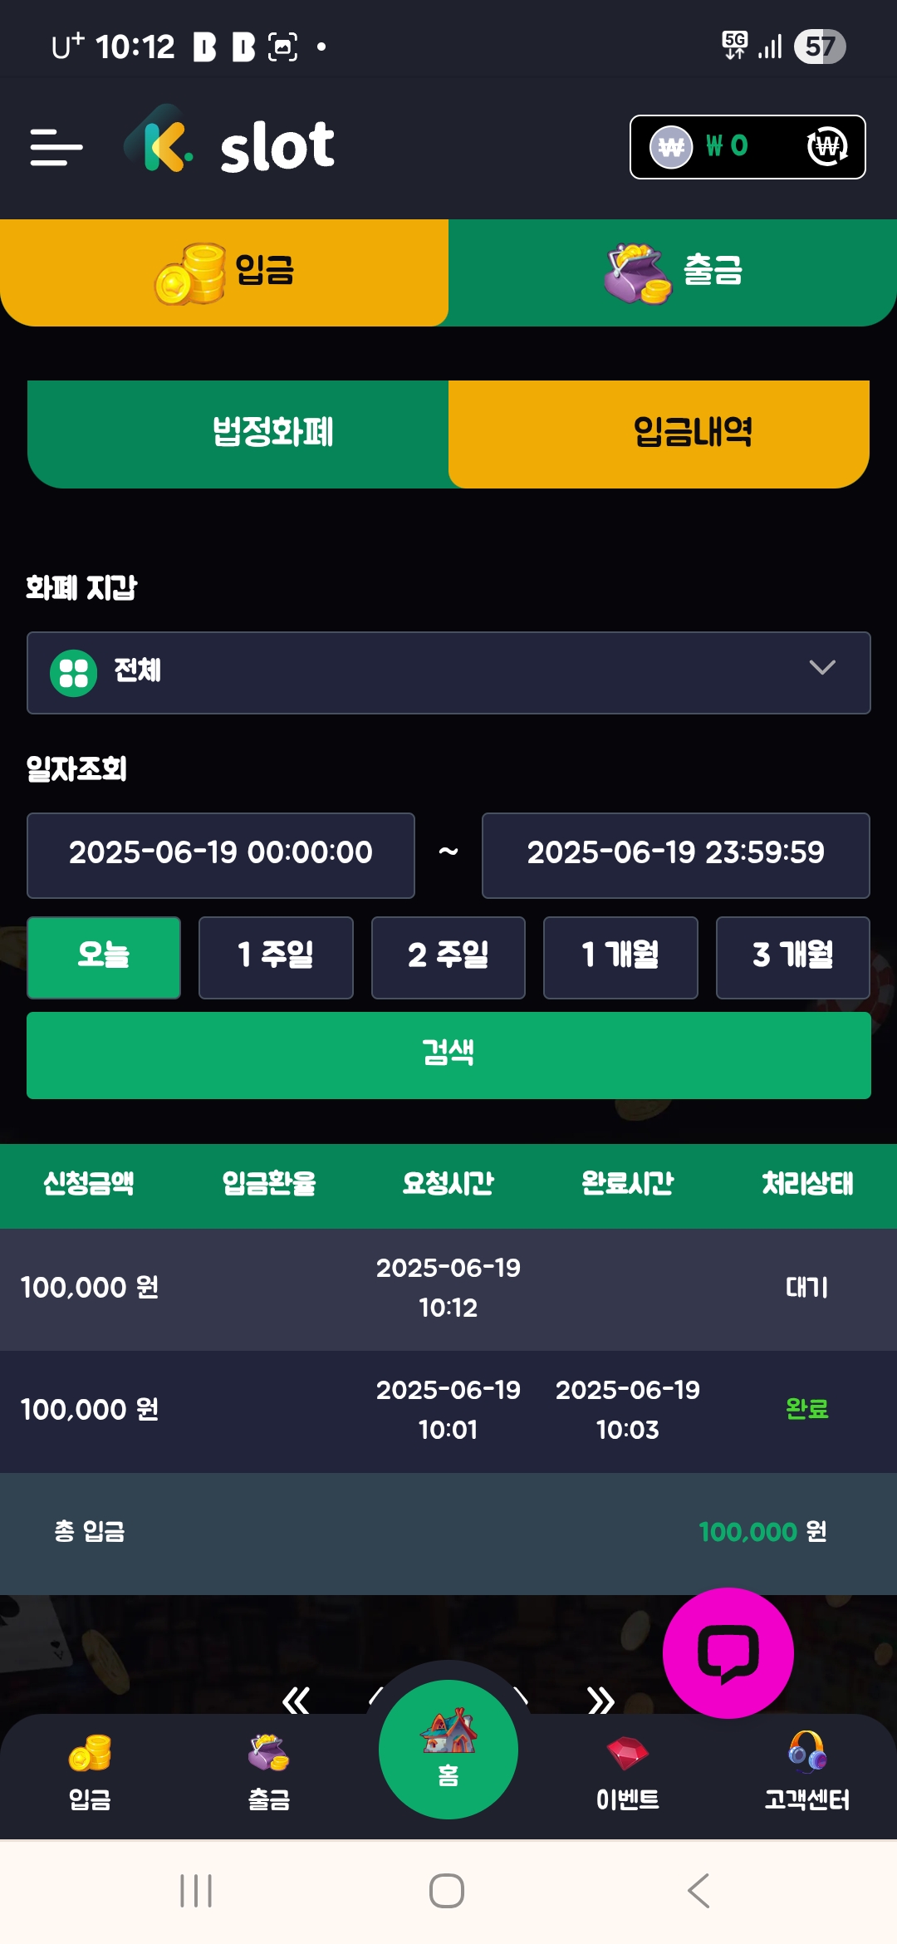Edit the start date 2025-06-19 00:00:00 field
This screenshot has width=897, height=1944.
[221, 855]
